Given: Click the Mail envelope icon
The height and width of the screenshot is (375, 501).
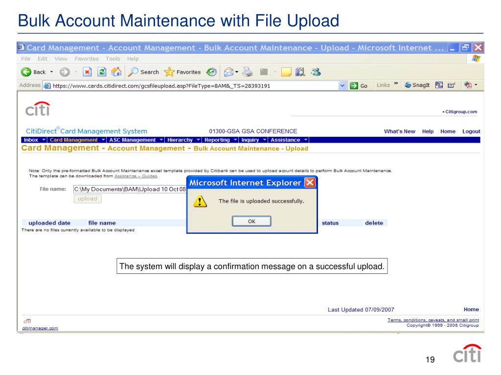Looking at the screenshot, I should tap(228, 72).
